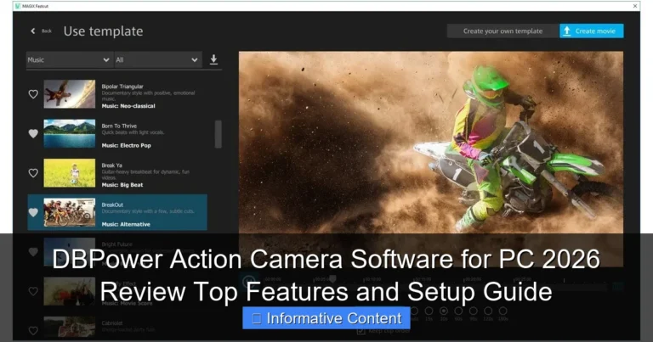Favorite the Cabriolet template heart

click(x=33, y=331)
